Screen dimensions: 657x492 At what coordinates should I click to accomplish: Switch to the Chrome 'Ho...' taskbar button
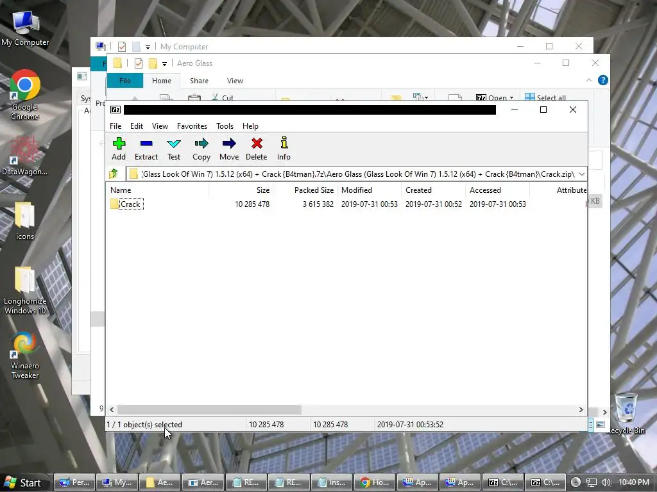point(374,482)
